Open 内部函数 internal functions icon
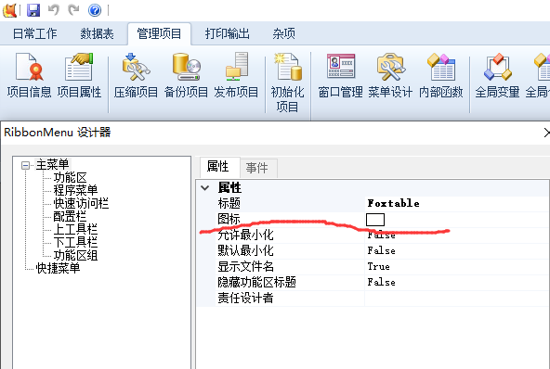 click(x=441, y=75)
